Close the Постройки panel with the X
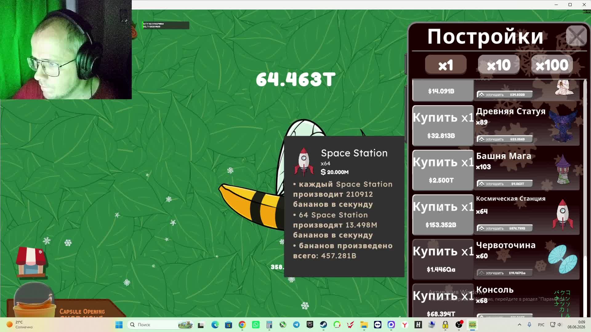This screenshot has width=591, height=332. point(576,36)
